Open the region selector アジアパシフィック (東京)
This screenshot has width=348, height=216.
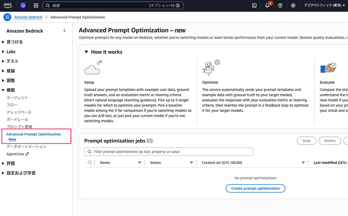coord(324,5)
